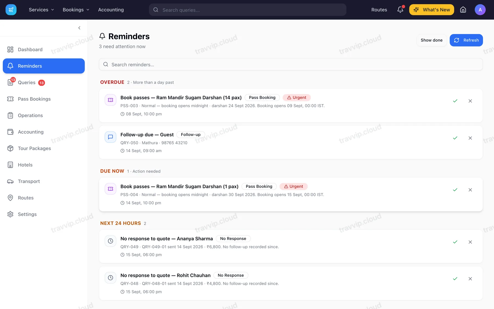Refresh the reminders list

(466, 40)
